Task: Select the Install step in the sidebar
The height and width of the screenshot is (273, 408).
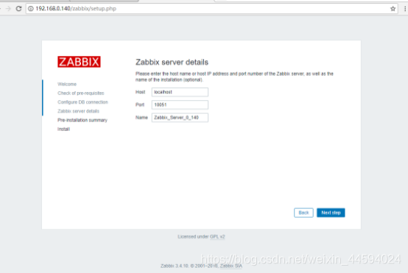Action: 63,129
